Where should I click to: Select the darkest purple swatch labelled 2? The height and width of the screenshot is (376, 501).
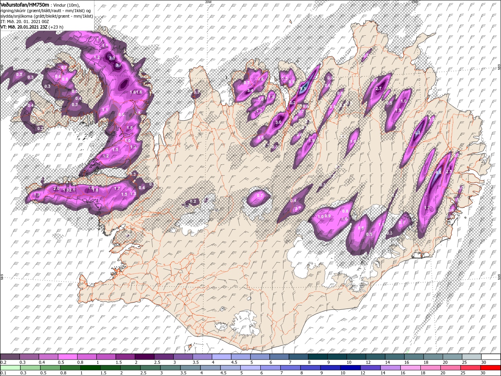point(144,357)
